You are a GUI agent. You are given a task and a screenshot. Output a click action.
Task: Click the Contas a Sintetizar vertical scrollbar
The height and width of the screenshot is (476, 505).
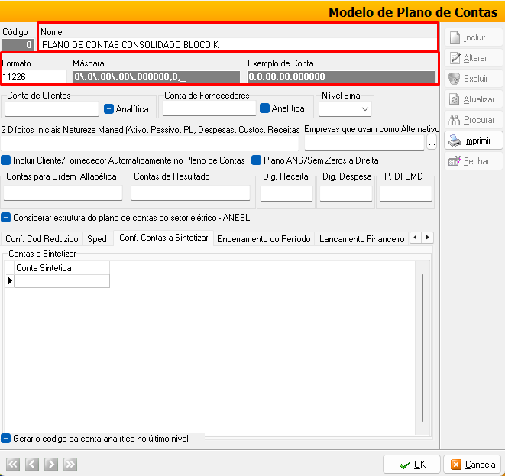click(422, 348)
